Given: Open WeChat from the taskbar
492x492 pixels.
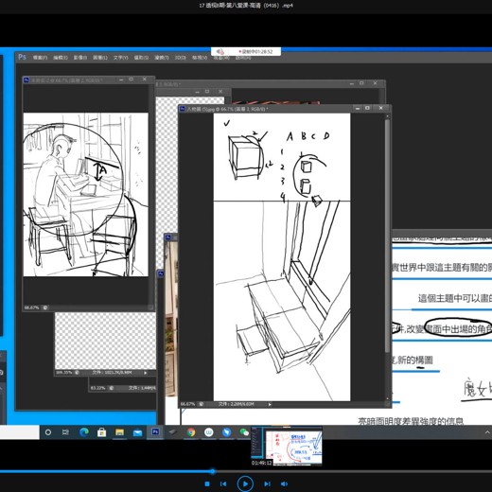Looking at the screenshot, I should tap(244, 432).
